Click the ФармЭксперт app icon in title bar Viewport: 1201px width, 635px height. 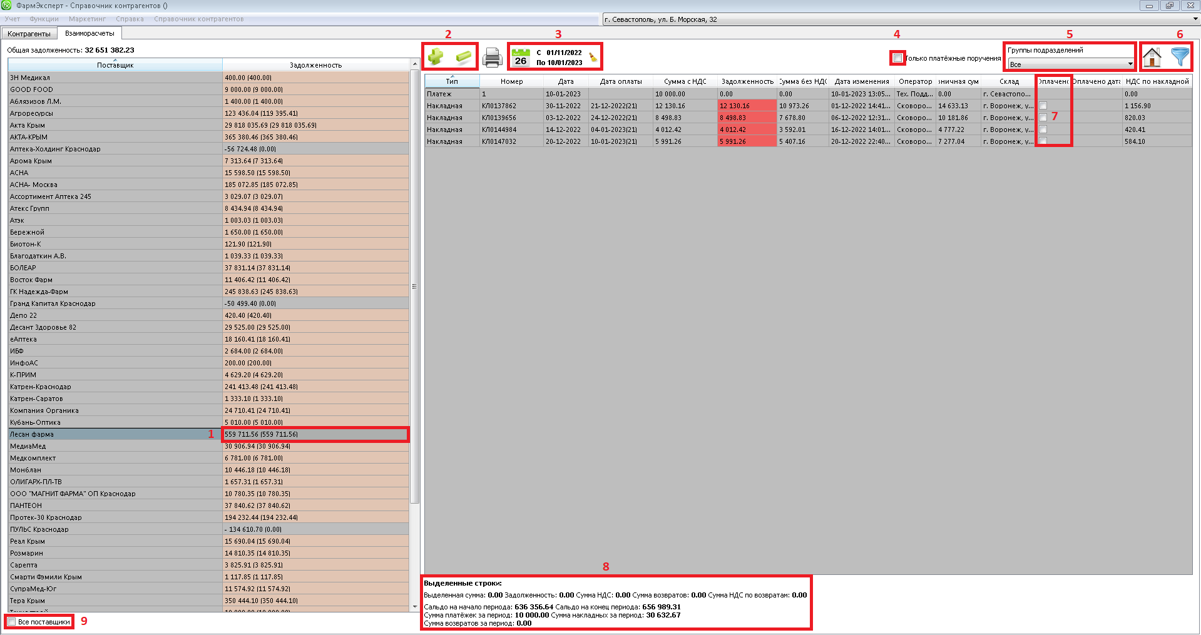6,6
